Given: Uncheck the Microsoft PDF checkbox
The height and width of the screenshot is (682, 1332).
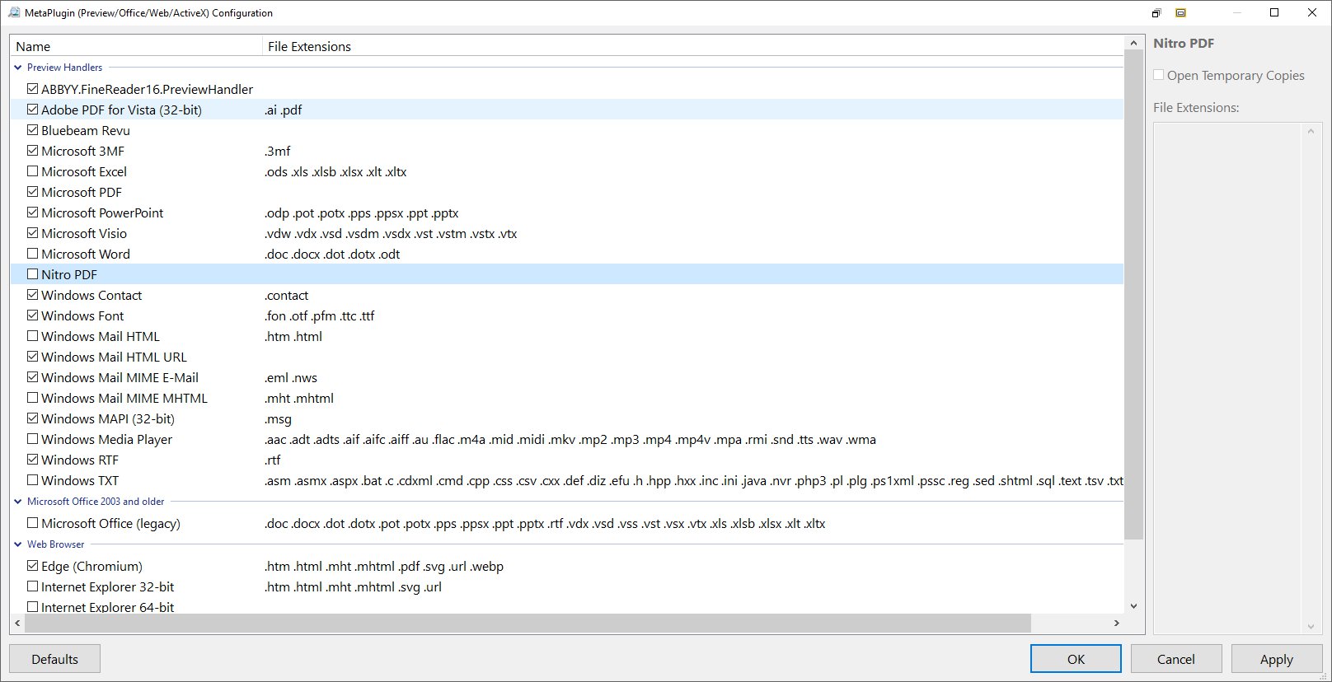Looking at the screenshot, I should [33, 192].
